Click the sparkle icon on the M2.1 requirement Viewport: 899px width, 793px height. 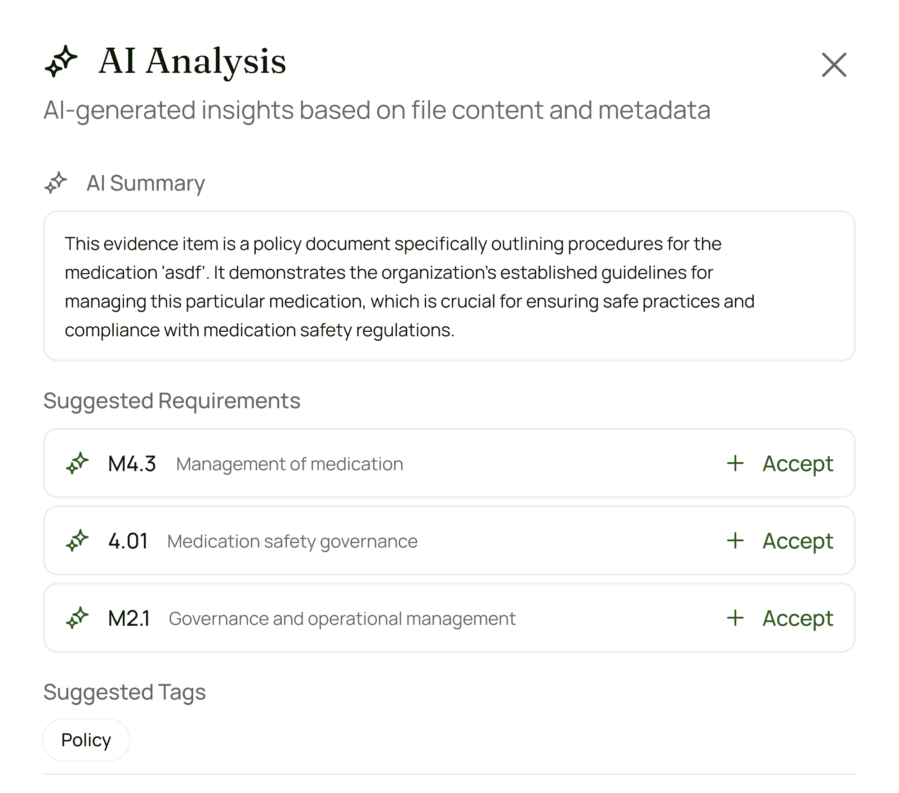(x=77, y=618)
